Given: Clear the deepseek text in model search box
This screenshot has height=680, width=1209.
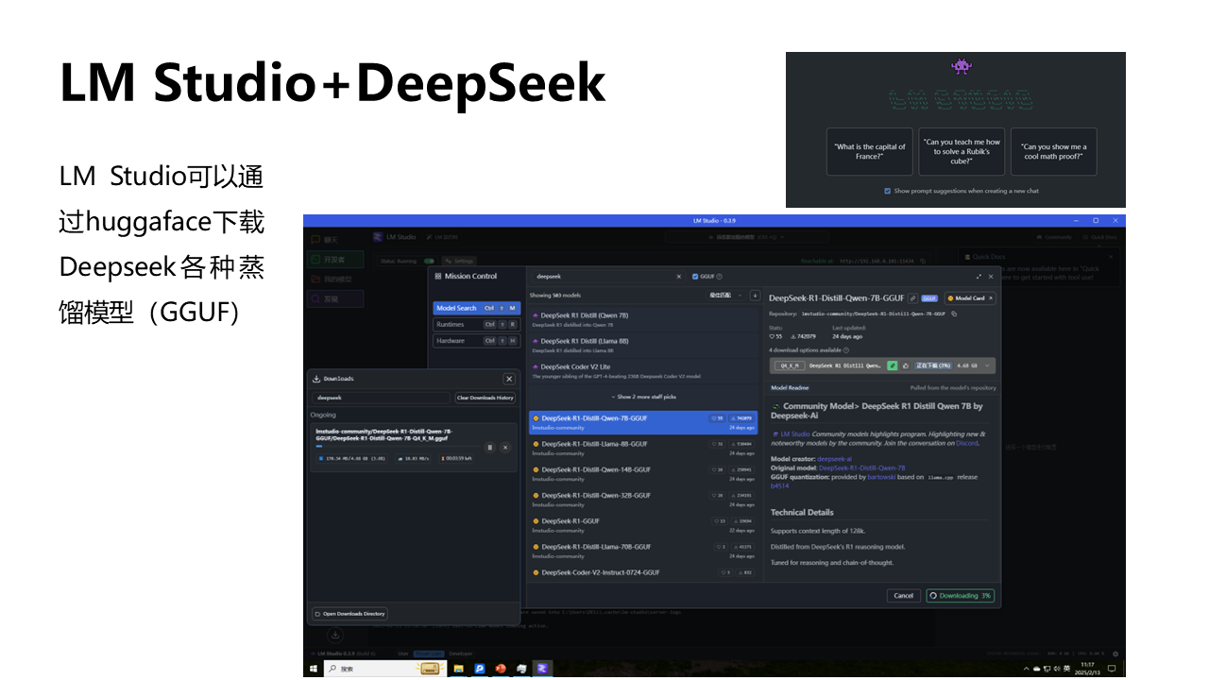Looking at the screenshot, I should (x=679, y=277).
